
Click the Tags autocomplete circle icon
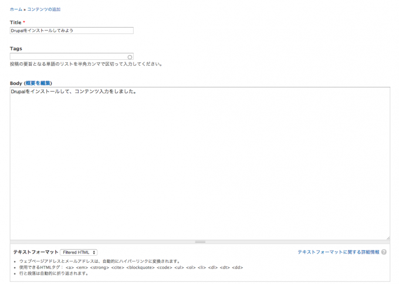[x=130, y=57]
